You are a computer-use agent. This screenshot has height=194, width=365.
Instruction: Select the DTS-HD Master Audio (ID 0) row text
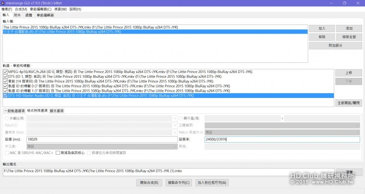tap(101, 96)
